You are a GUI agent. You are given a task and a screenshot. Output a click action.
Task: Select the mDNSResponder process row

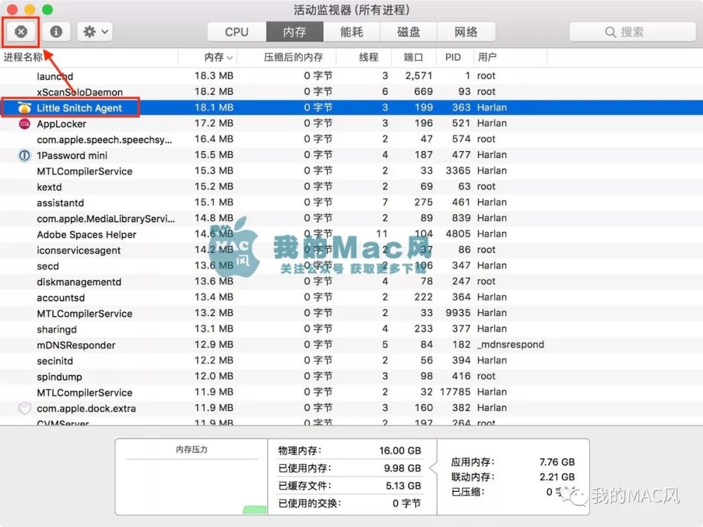[x=76, y=345]
